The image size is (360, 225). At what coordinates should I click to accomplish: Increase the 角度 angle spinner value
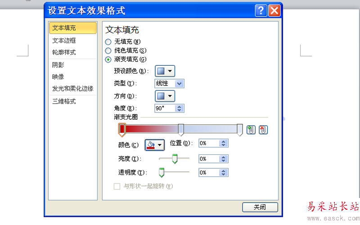click(x=179, y=107)
